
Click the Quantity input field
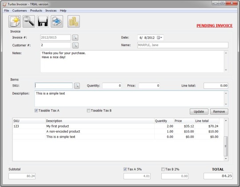tap(112, 86)
